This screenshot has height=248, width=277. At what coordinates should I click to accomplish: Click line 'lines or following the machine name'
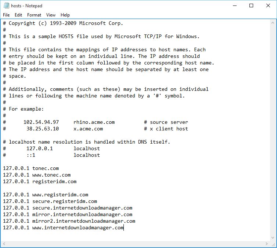[94, 96]
